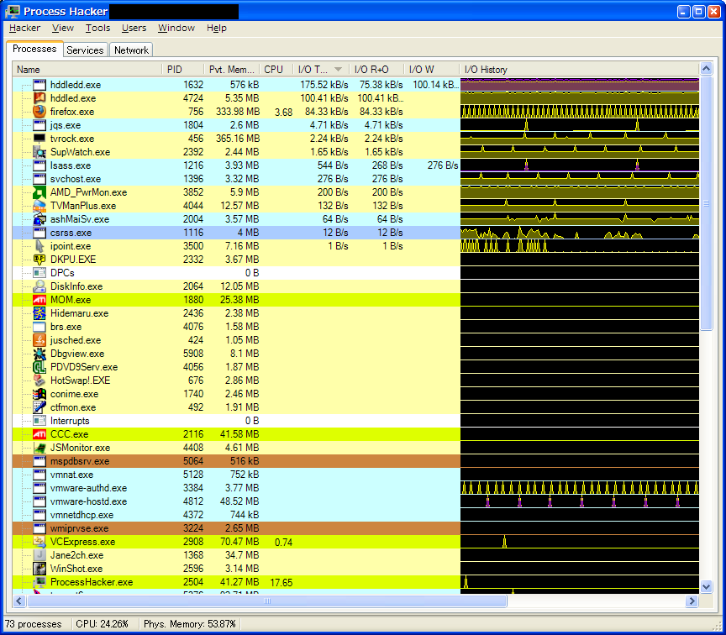Click the firefox.exe I/O history graph
The width and height of the screenshot is (726, 635).
click(580, 112)
